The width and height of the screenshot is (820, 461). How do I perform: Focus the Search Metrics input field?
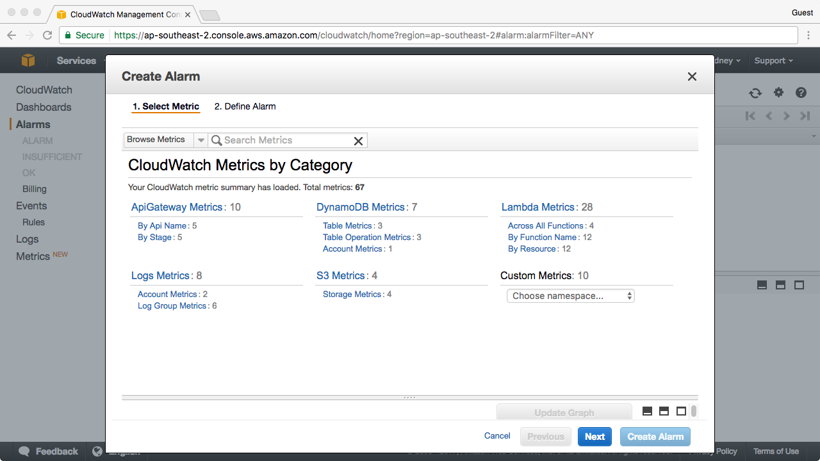[x=288, y=140]
